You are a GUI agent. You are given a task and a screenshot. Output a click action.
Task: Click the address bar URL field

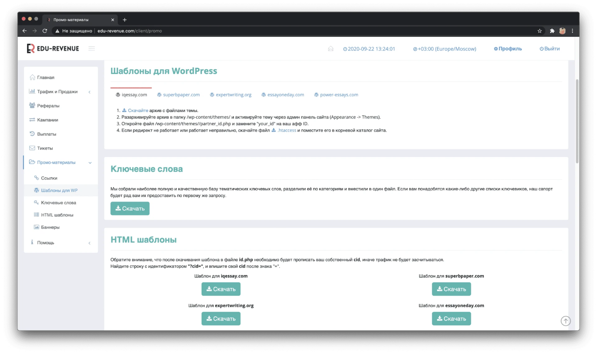[x=298, y=31]
